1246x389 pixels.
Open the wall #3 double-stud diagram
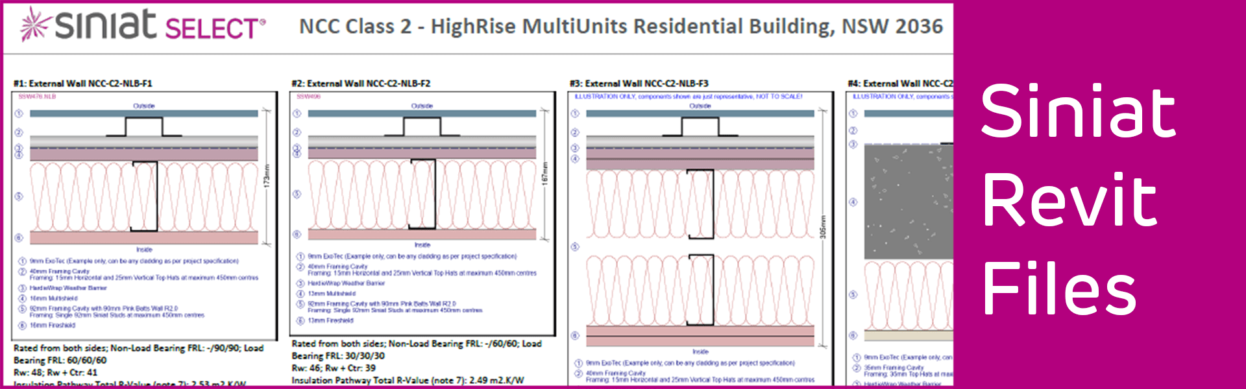[x=701, y=239]
